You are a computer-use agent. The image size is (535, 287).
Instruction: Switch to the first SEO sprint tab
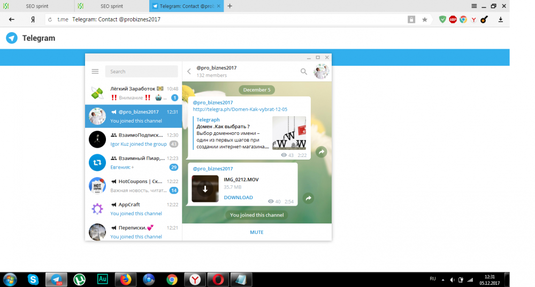pyautogui.click(x=37, y=6)
